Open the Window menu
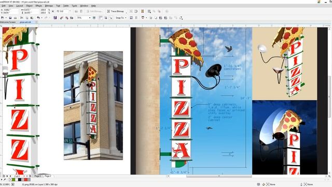332x187 pixels. pos(84,6)
